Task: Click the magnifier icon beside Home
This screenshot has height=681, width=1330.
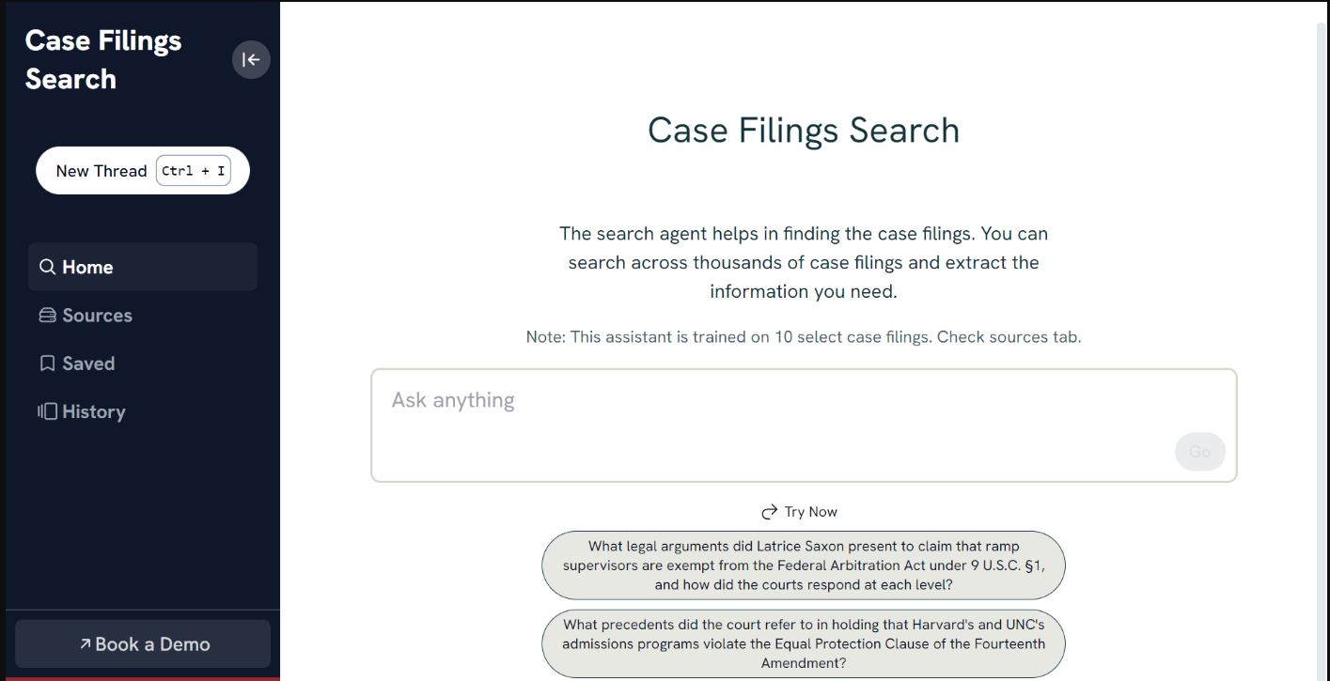Action: pyautogui.click(x=47, y=268)
